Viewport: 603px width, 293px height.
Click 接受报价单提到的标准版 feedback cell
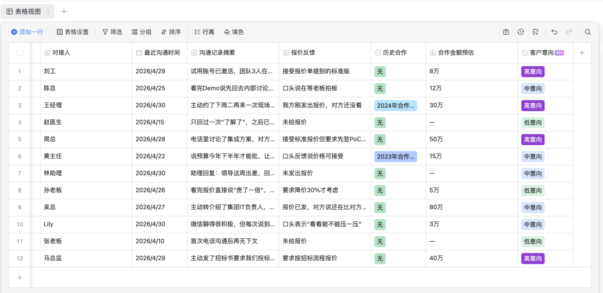tap(325, 71)
